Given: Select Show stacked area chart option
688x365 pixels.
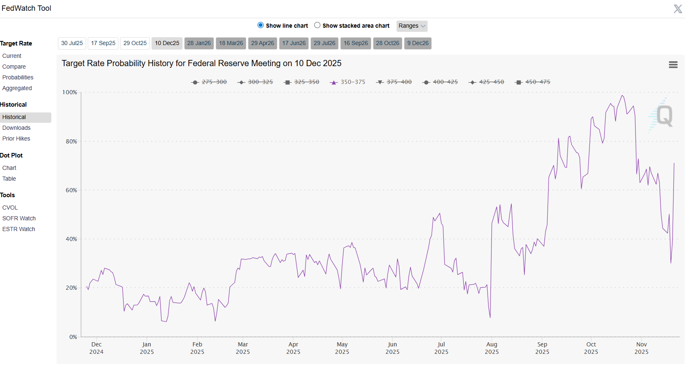Looking at the screenshot, I should pos(317,25).
